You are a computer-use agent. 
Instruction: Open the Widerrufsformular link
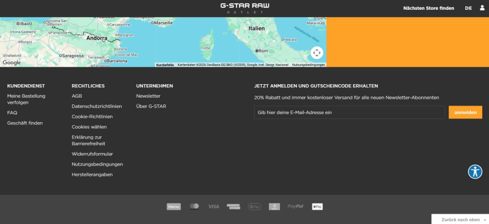tap(92, 154)
